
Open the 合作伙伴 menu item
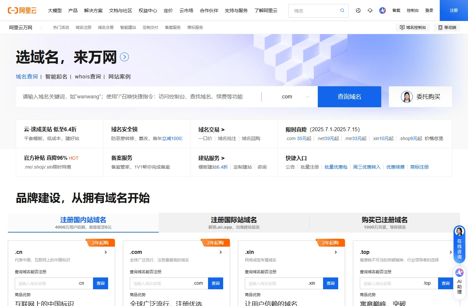[x=209, y=10]
